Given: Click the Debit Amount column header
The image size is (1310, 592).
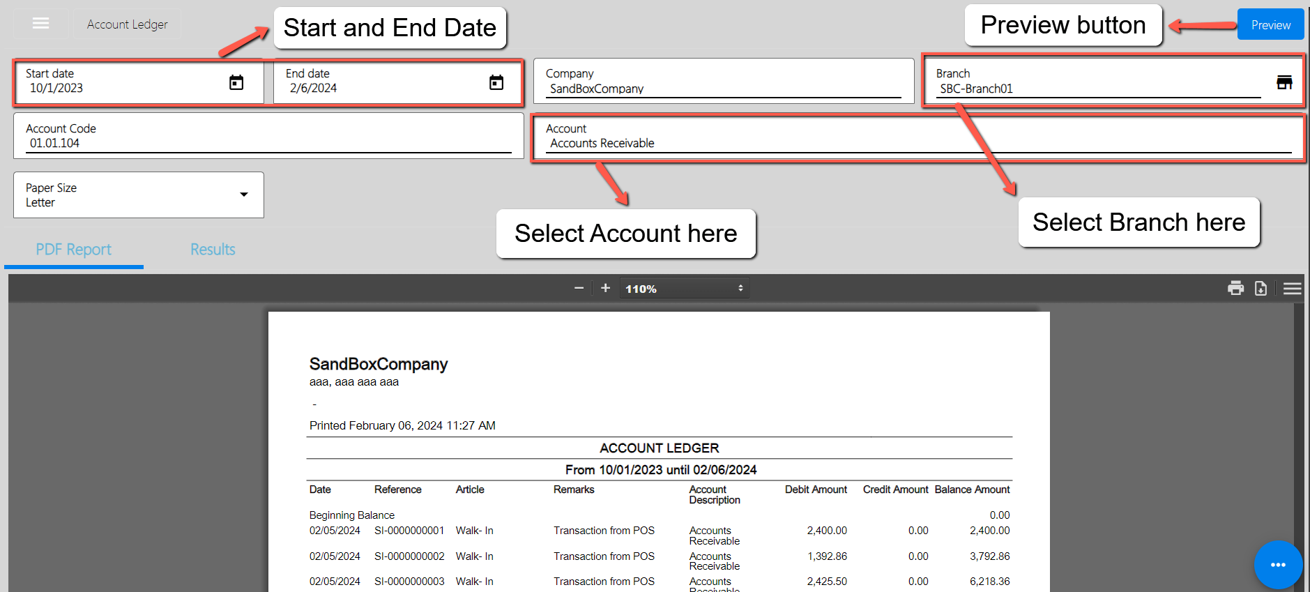Looking at the screenshot, I should 816,489.
